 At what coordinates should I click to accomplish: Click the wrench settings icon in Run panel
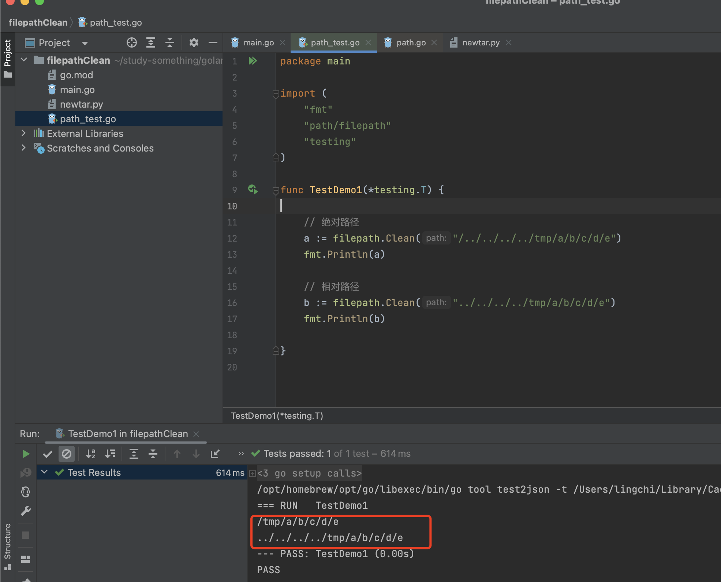[26, 511]
